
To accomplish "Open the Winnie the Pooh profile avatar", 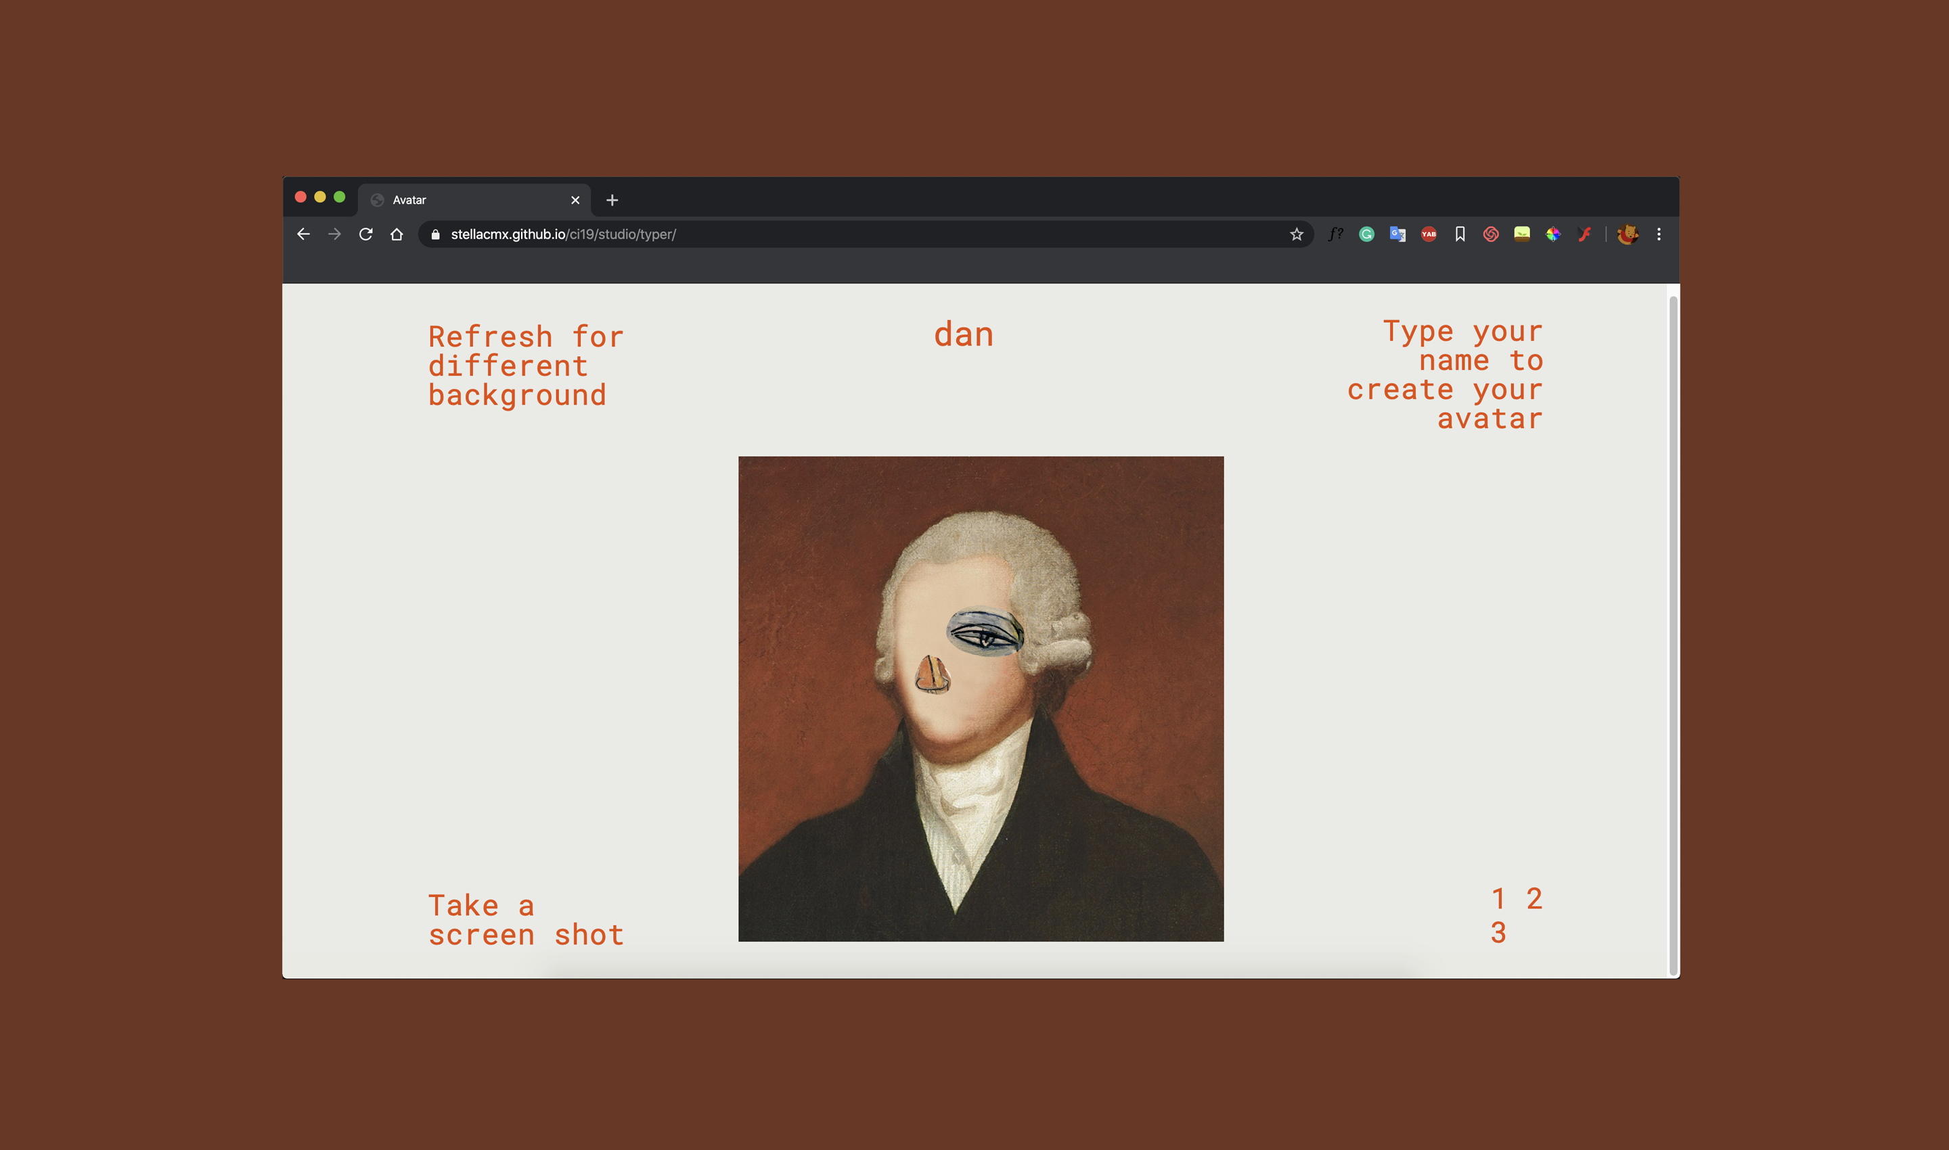I will (1628, 234).
